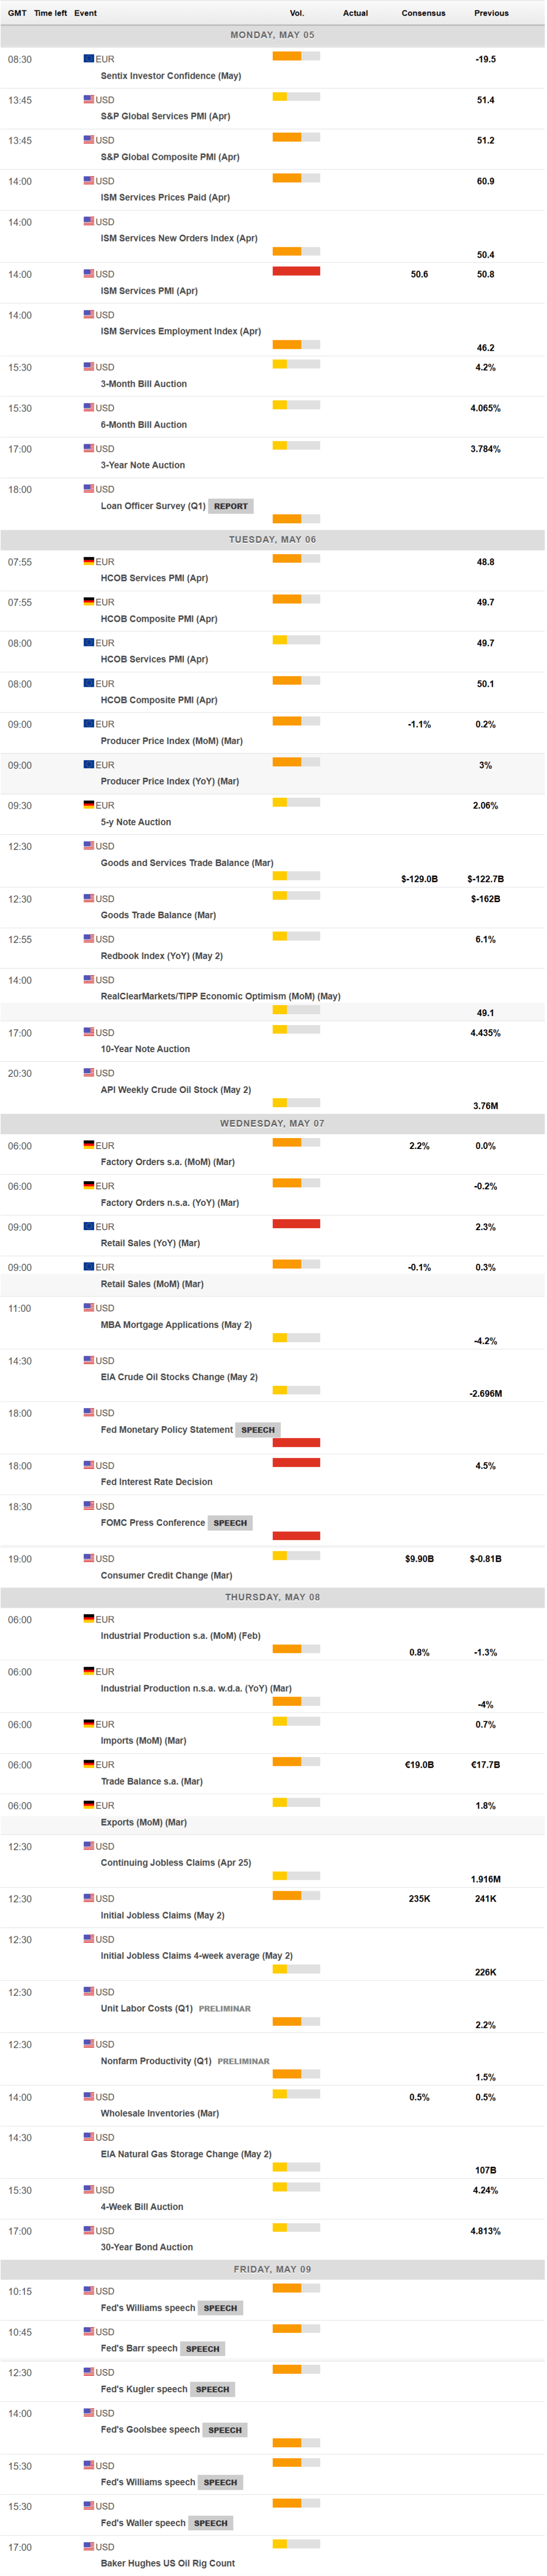Click the red volatility bar for FOMC Press Conference
547x2576 pixels.
coord(296,1535)
